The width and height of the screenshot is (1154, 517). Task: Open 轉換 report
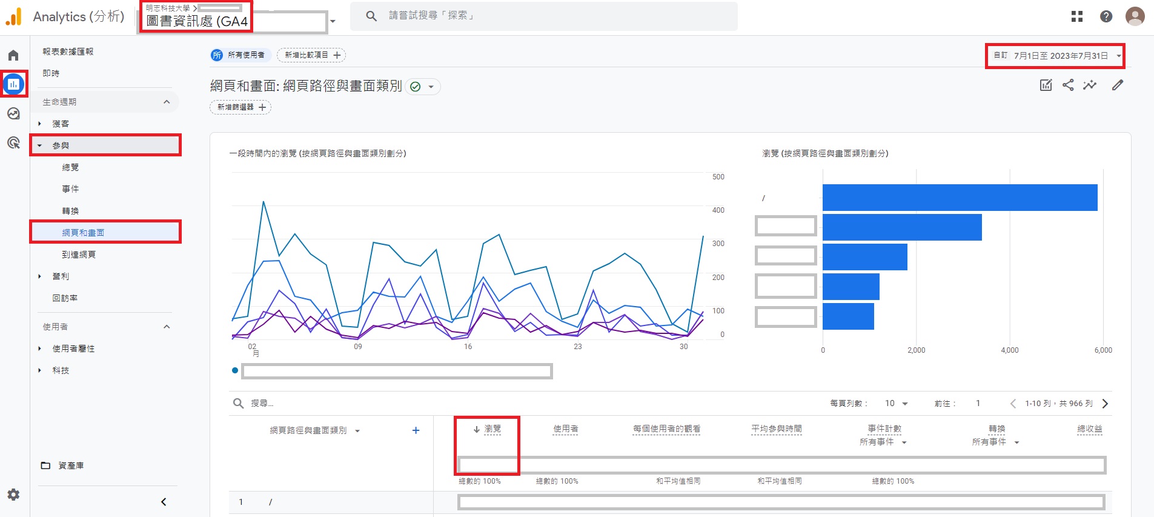point(70,211)
